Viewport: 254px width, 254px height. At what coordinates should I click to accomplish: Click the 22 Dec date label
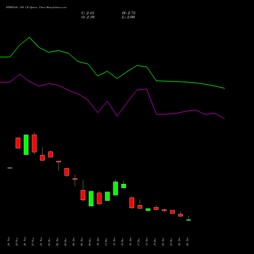[x=163, y=242]
